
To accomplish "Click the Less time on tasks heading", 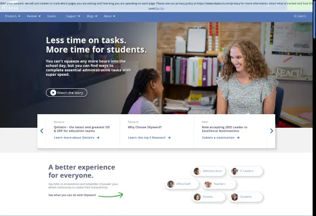I will point(96,45).
